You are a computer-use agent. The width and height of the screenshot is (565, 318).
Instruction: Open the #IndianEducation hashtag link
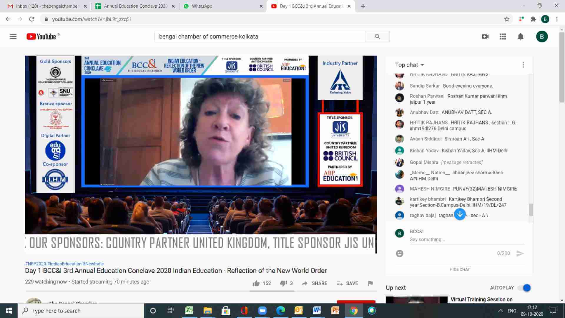[64, 264]
